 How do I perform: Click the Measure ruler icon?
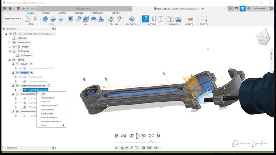(190, 19)
